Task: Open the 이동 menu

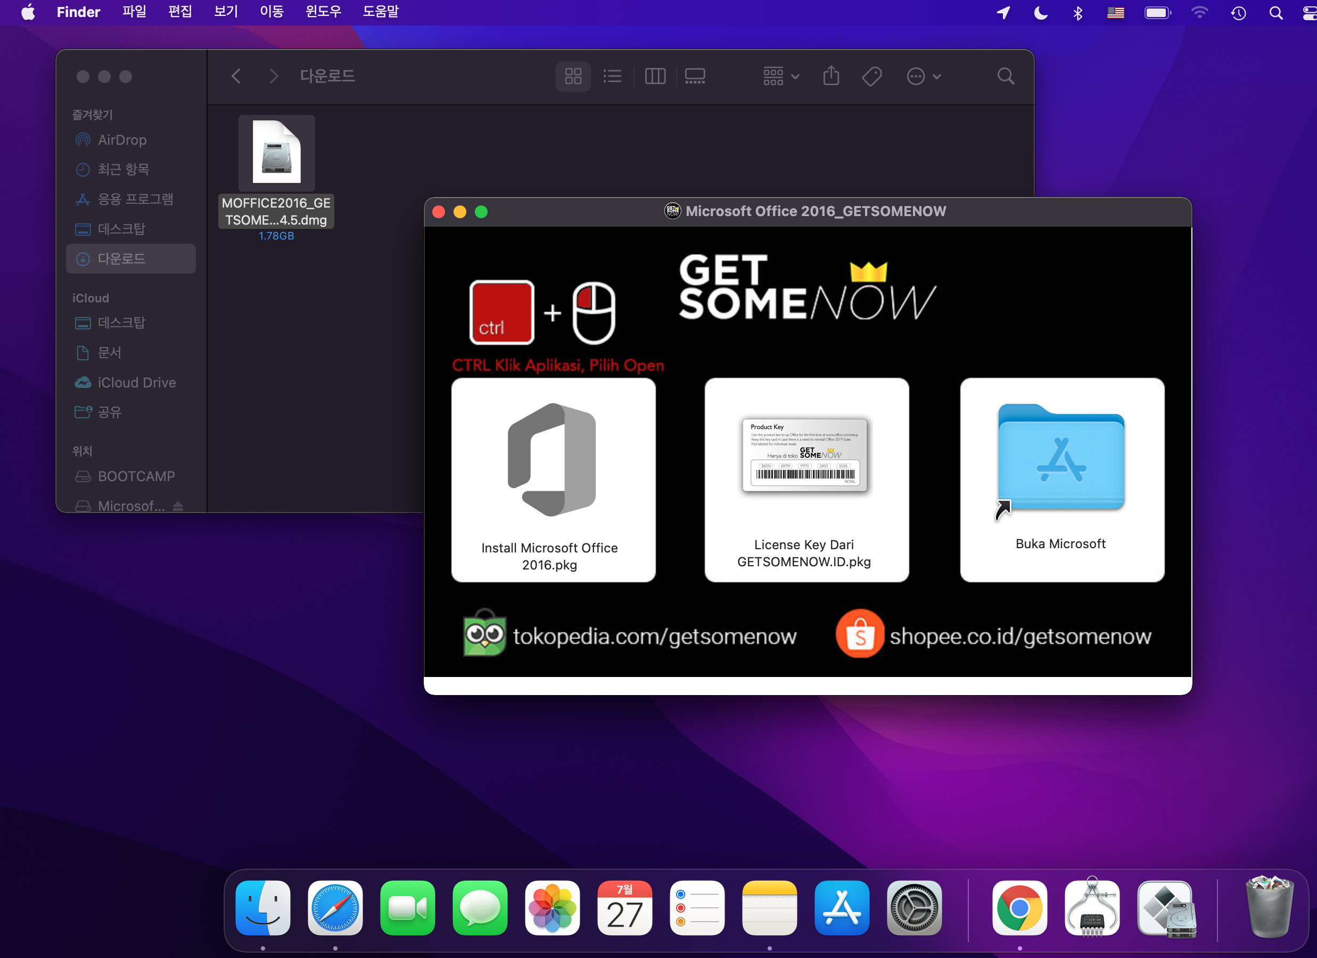Action: pos(272,12)
